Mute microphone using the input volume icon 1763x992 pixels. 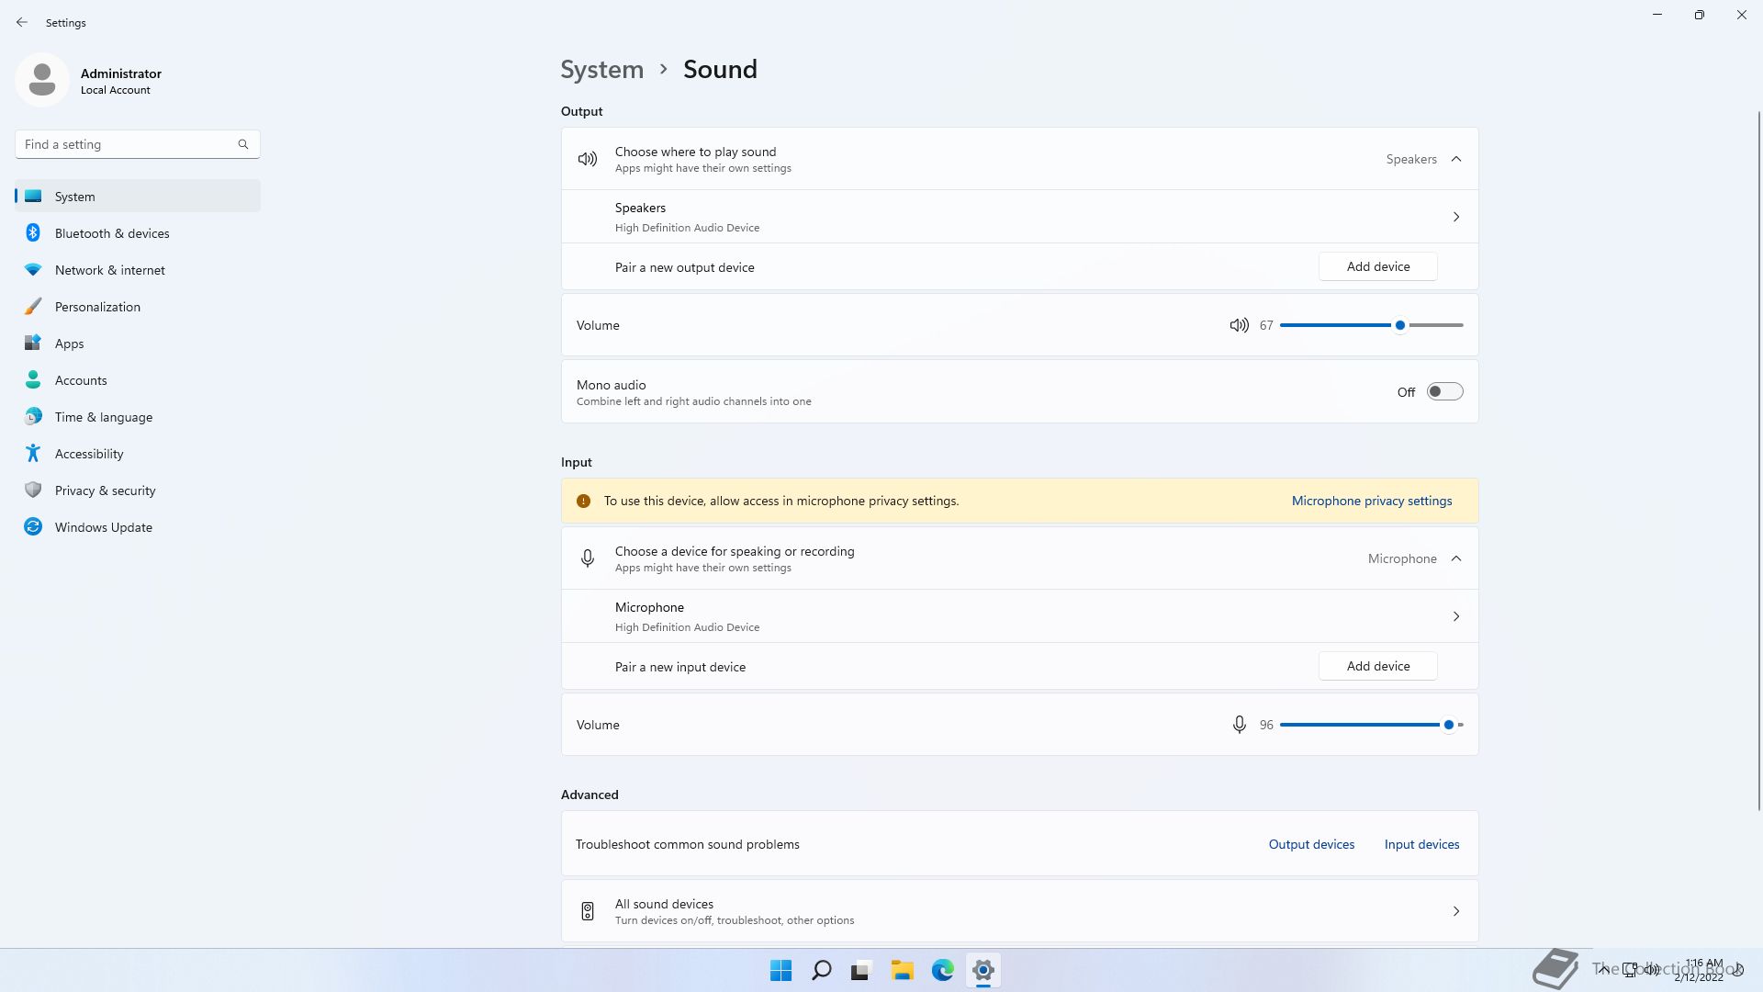(x=1239, y=725)
